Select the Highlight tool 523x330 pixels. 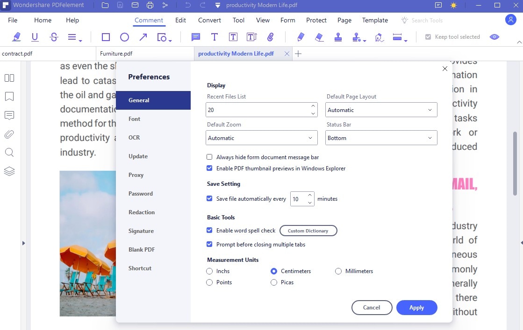click(16, 37)
